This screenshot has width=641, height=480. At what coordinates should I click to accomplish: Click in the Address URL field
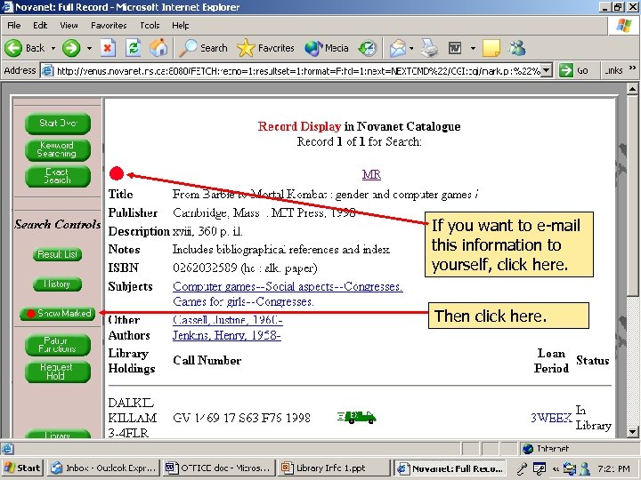[x=298, y=70]
